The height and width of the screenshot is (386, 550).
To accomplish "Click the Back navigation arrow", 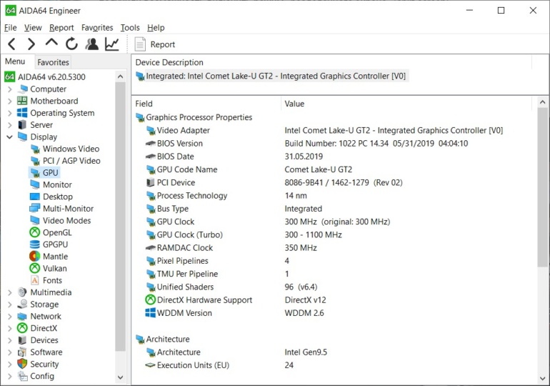I will [x=11, y=44].
